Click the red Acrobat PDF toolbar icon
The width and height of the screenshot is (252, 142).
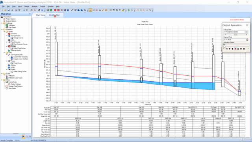pos(144,10)
